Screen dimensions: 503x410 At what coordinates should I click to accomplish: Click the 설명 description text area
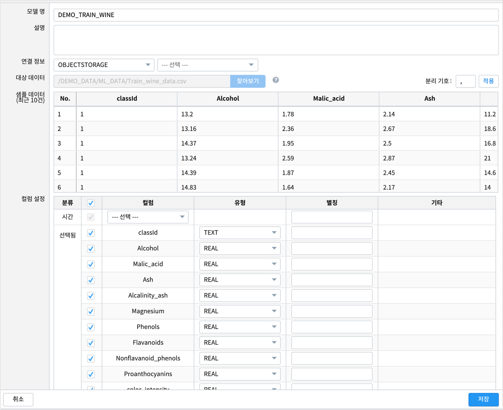point(276,40)
